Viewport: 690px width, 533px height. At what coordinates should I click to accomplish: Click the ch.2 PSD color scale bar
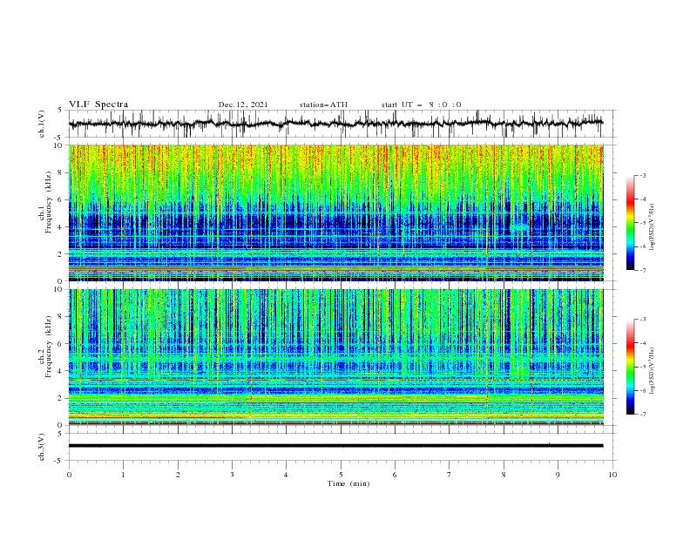click(630, 367)
